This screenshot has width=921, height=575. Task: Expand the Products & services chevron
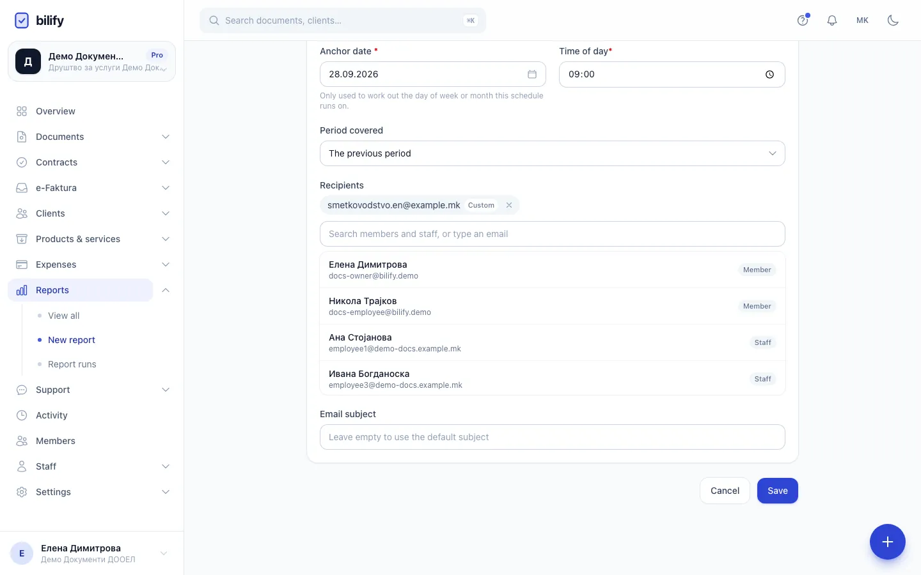166,239
